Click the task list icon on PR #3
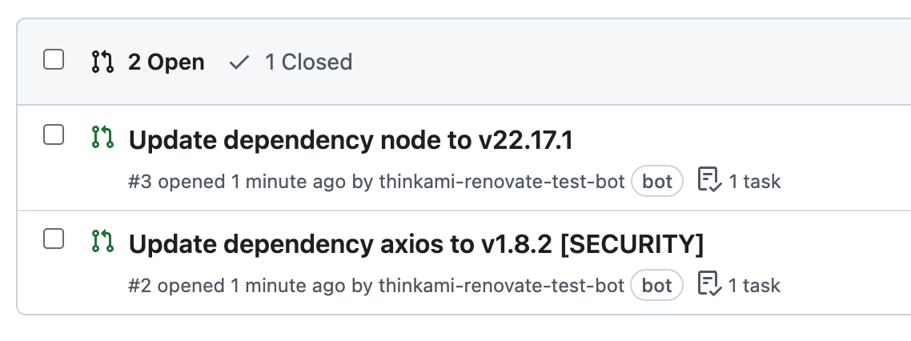Viewport: 911px width, 341px height. (709, 180)
